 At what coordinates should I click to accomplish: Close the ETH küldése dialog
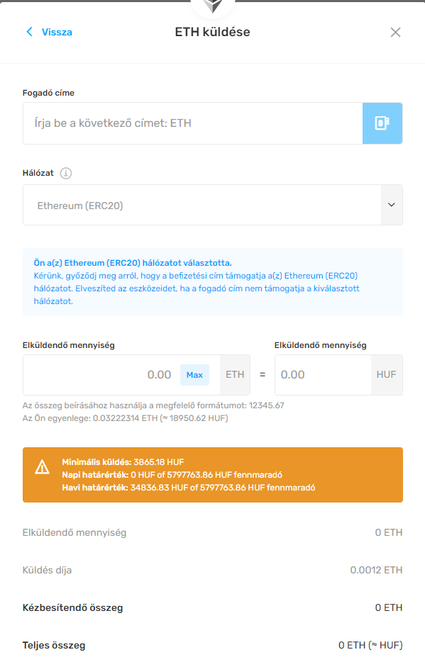[395, 32]
